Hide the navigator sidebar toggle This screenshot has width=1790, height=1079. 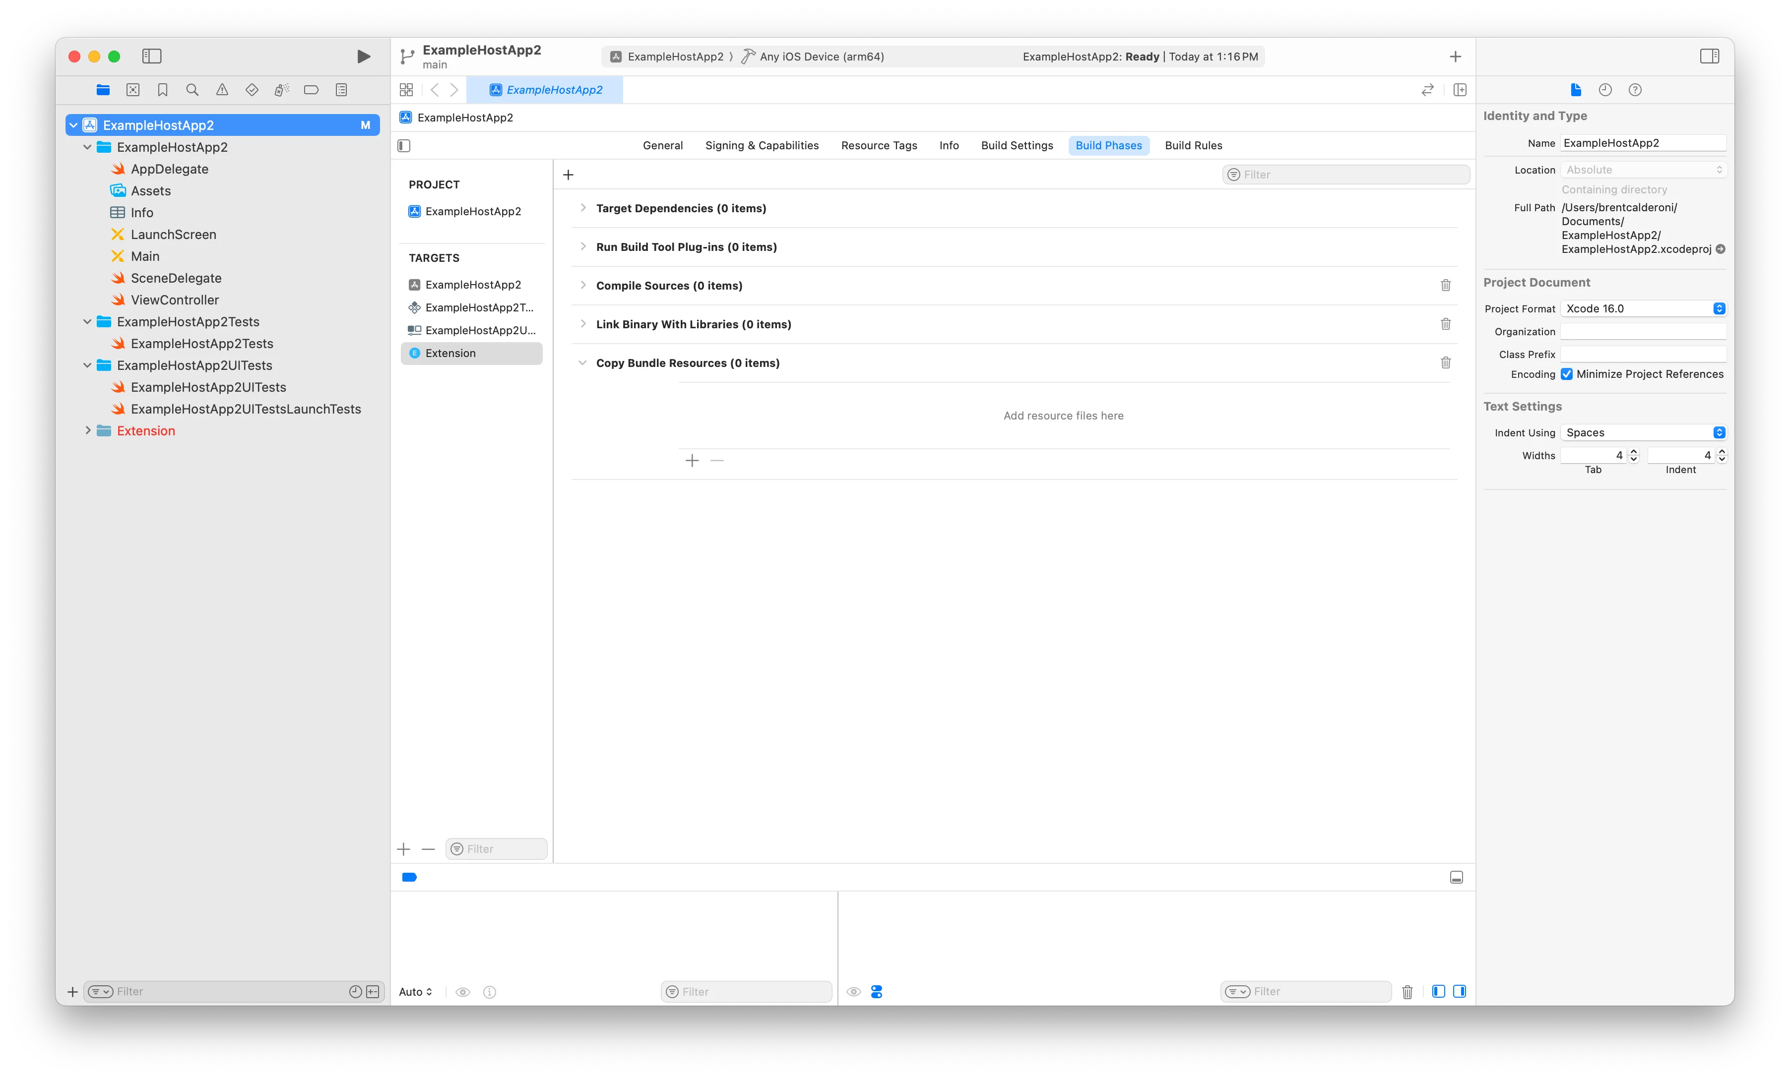(152, 56)
